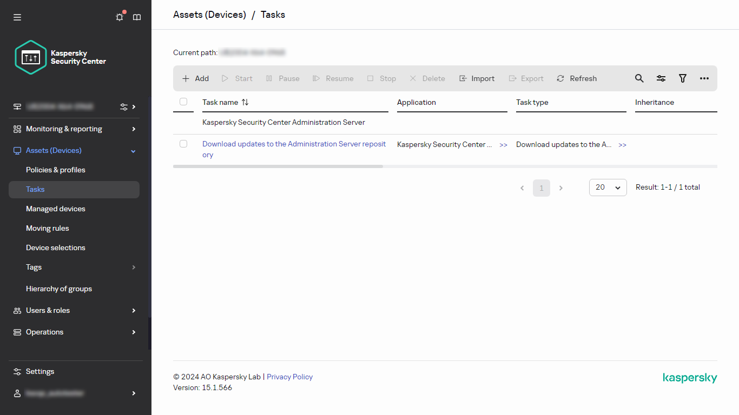Select Managed devices in sidebar

[56, 209]
